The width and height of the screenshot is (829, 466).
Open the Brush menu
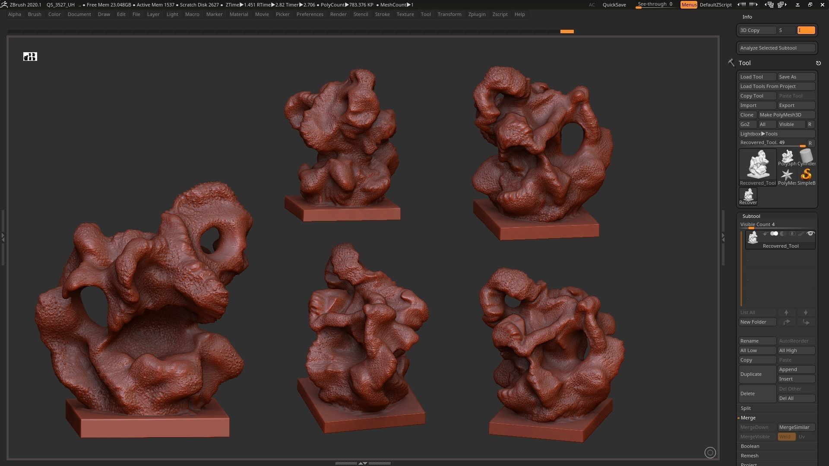tap(35, 14)
